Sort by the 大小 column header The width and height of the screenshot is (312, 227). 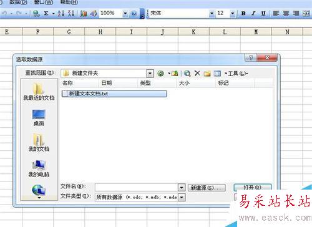pyautogui.click(x=196, y=83)
